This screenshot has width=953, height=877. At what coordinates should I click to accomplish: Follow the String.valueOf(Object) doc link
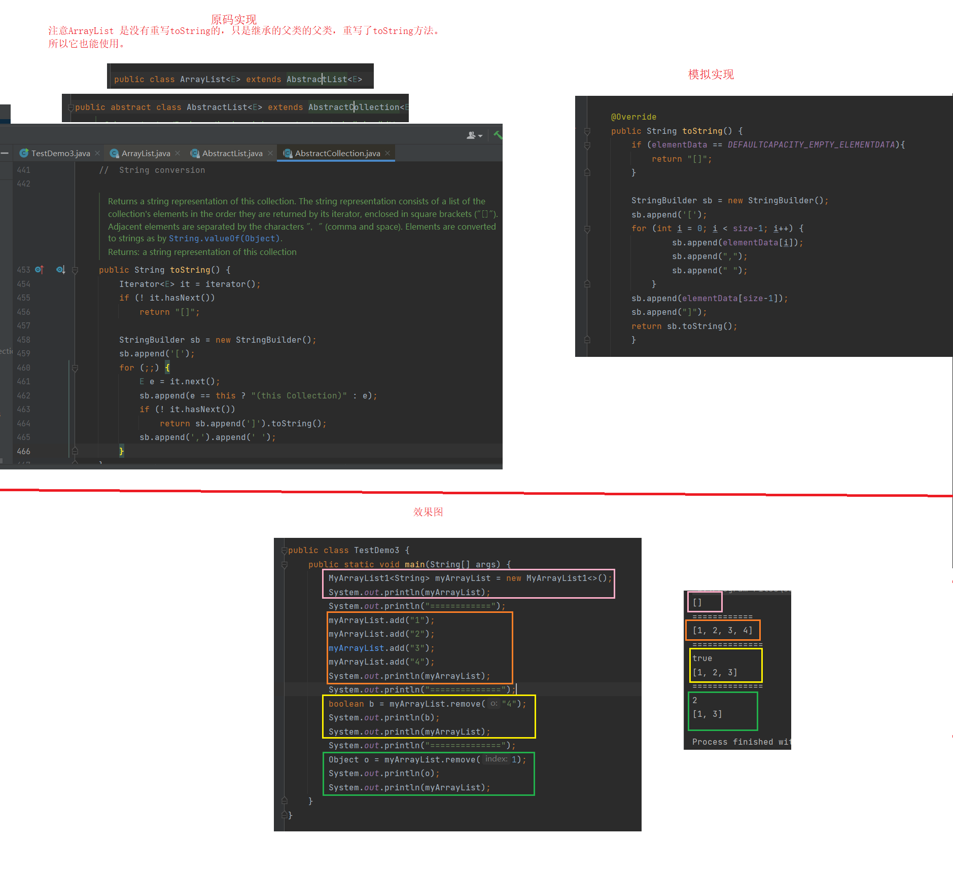pyautogui.click(x=224, y=238)
